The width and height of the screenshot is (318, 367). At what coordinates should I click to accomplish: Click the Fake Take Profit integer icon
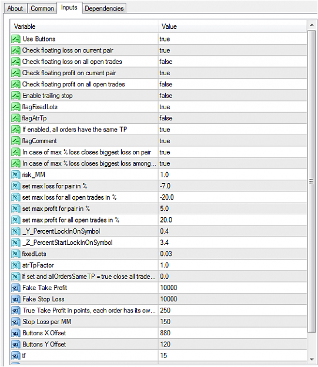(x=16, y=288)
